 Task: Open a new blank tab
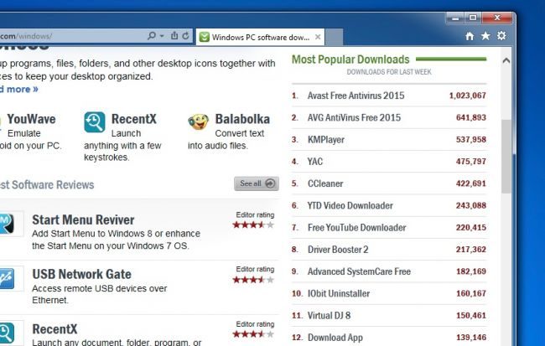pyautogui.click(x=334, y=37)
